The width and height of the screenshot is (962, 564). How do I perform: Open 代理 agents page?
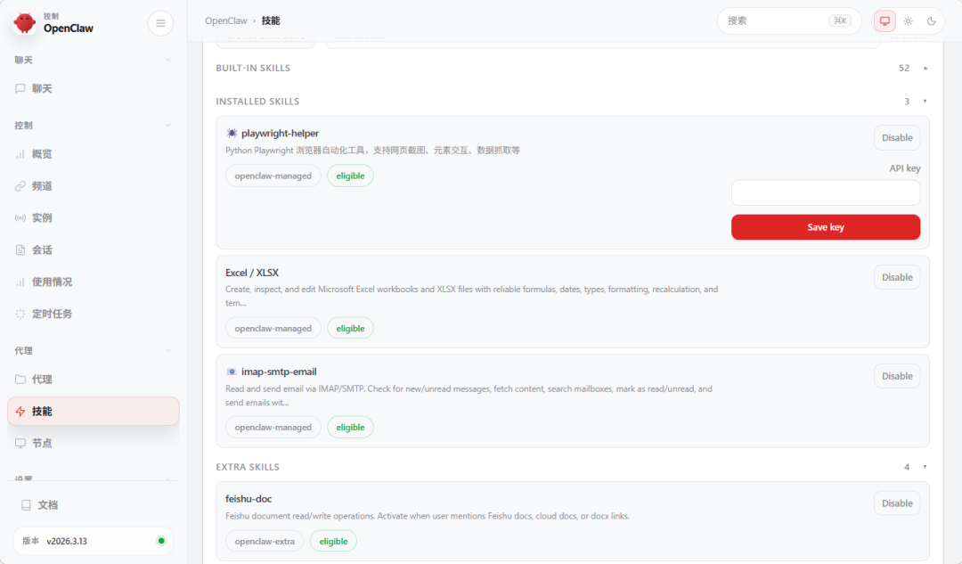point(94,380)
